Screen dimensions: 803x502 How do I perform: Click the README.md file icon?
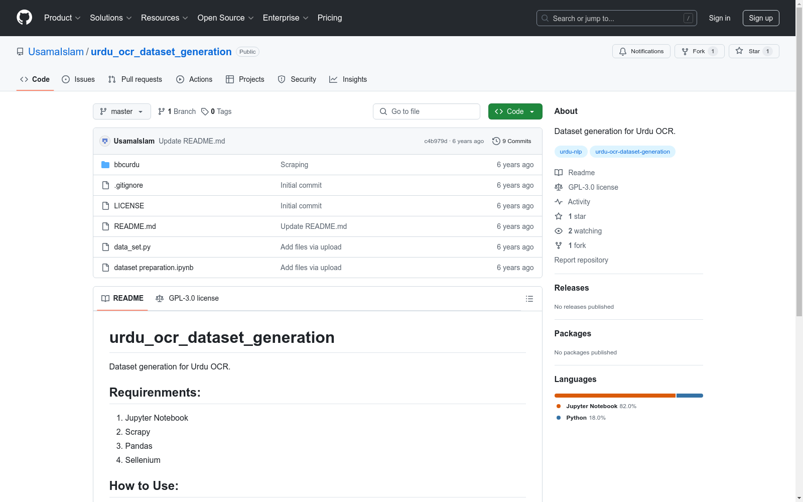point(105,226)
